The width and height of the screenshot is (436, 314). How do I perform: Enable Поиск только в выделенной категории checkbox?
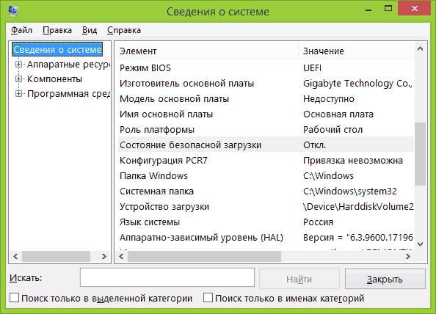[14, 298]
